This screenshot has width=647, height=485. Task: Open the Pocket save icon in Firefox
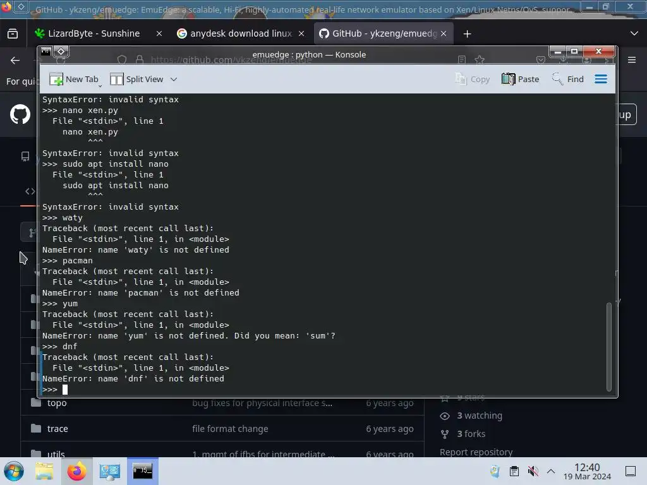tap(541, 60)
